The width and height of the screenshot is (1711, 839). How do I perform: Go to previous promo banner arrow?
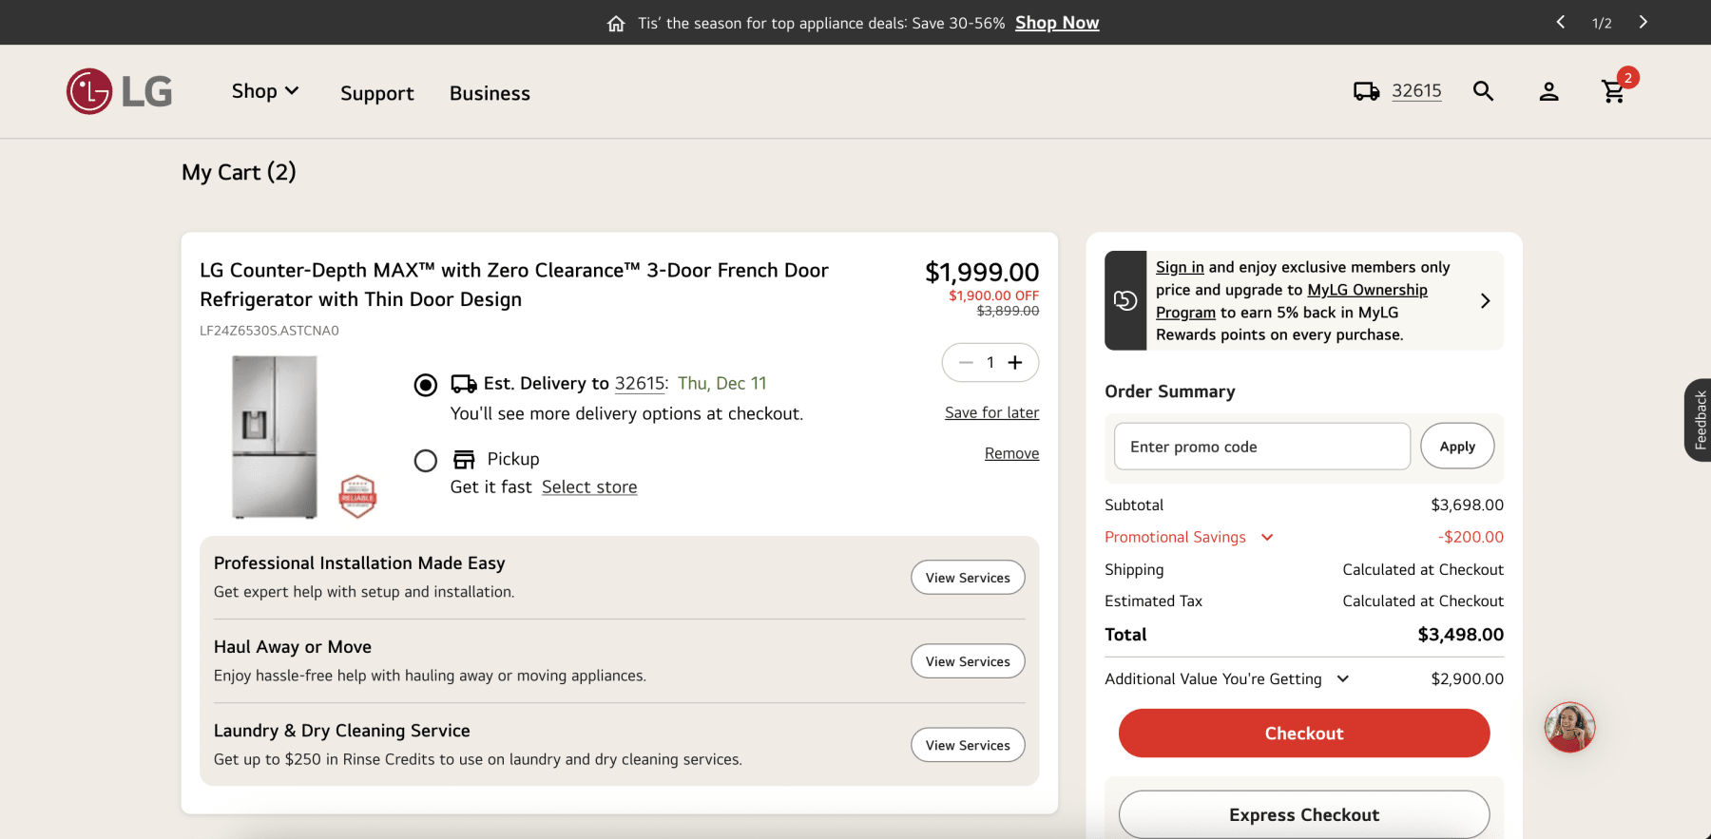[x=1561, y=22]
